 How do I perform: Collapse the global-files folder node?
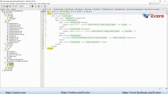click(4, 44)
